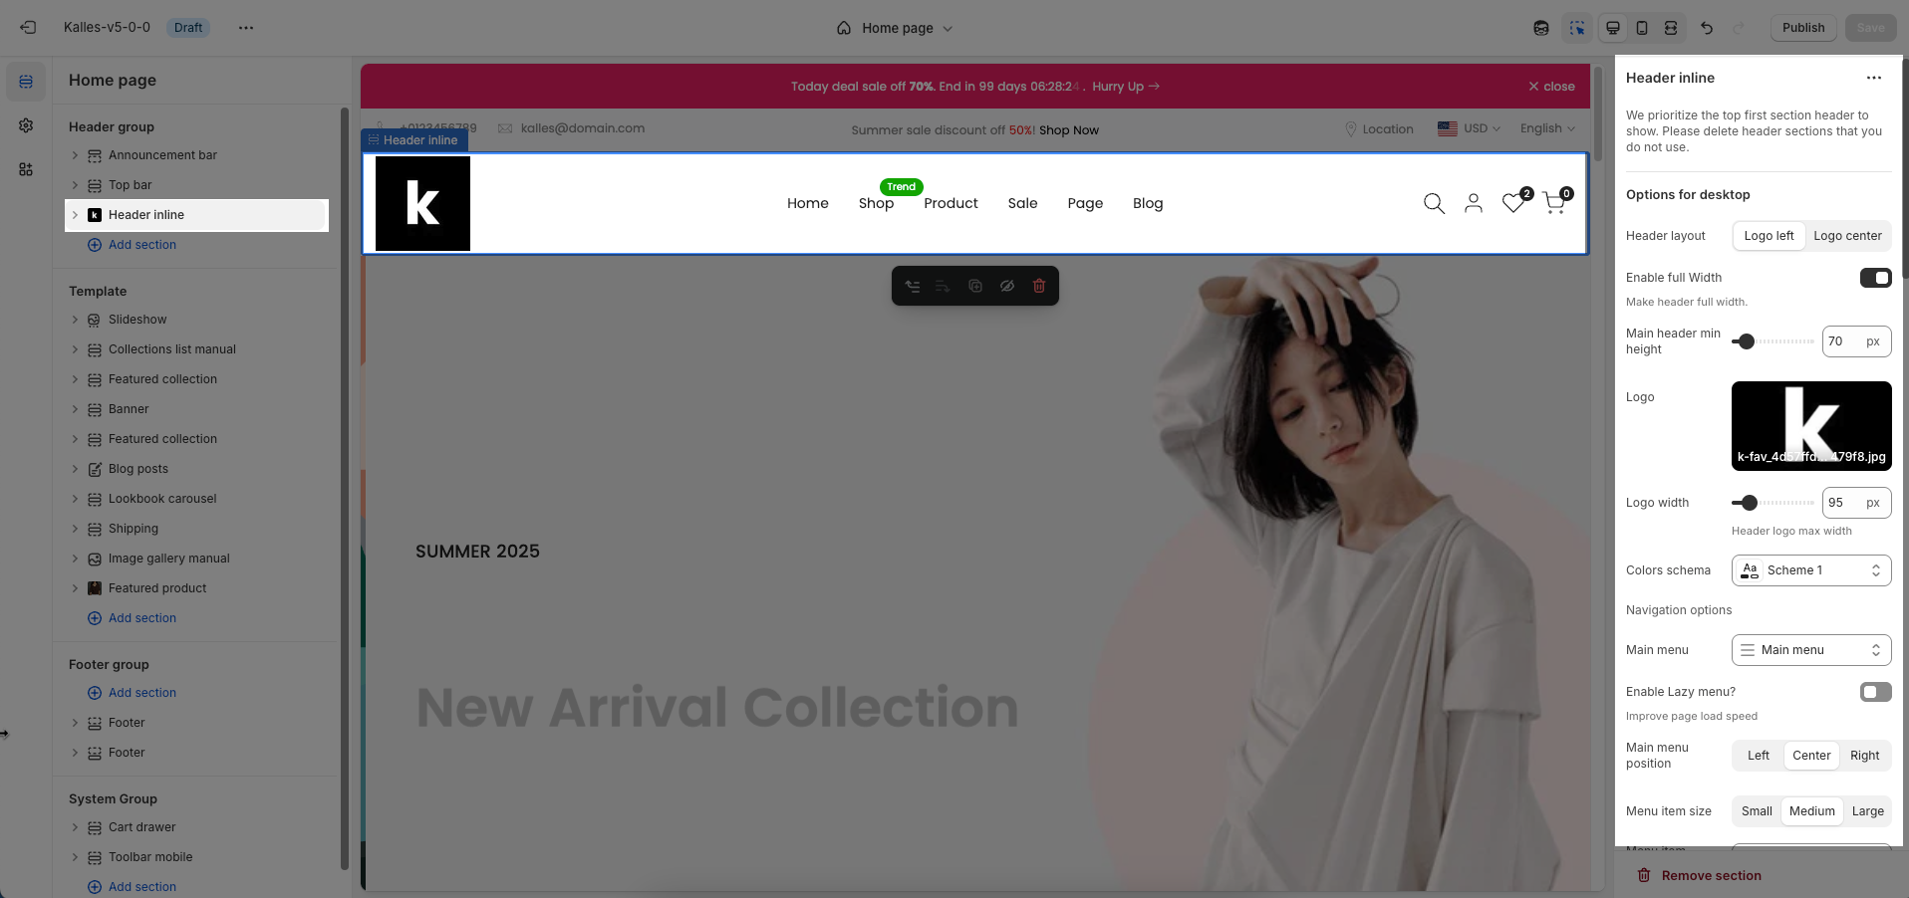Click the avatar assistant icon in top bar

point(1541,28)
